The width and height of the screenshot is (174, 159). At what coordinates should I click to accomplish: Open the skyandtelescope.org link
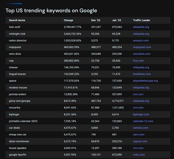(145, 81)
